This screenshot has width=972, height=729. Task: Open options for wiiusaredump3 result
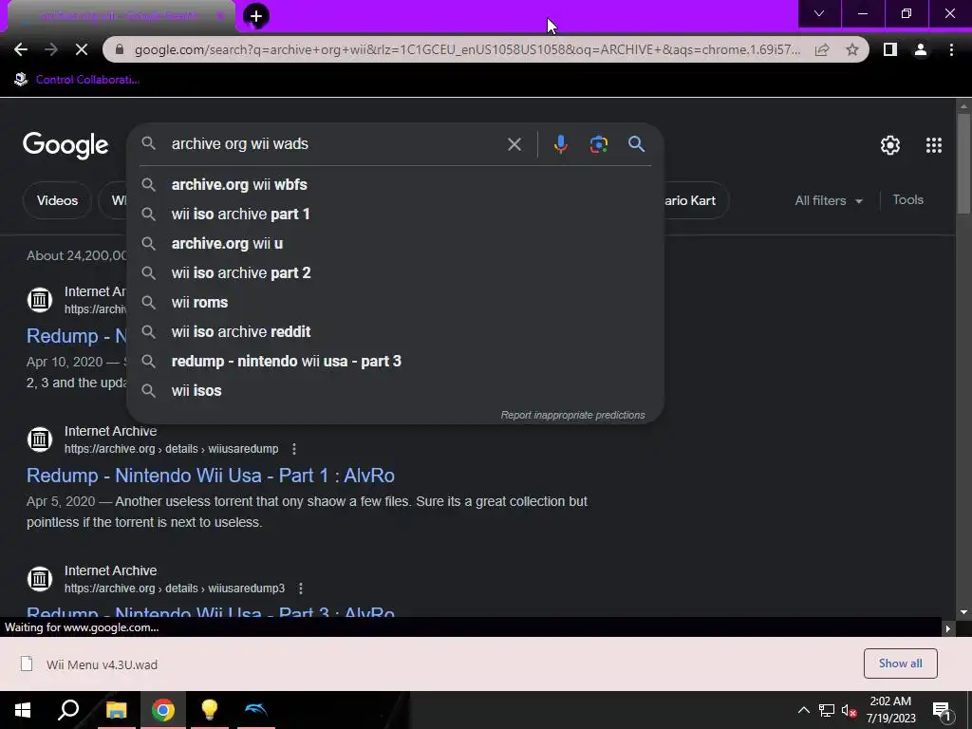coord(301,589)
